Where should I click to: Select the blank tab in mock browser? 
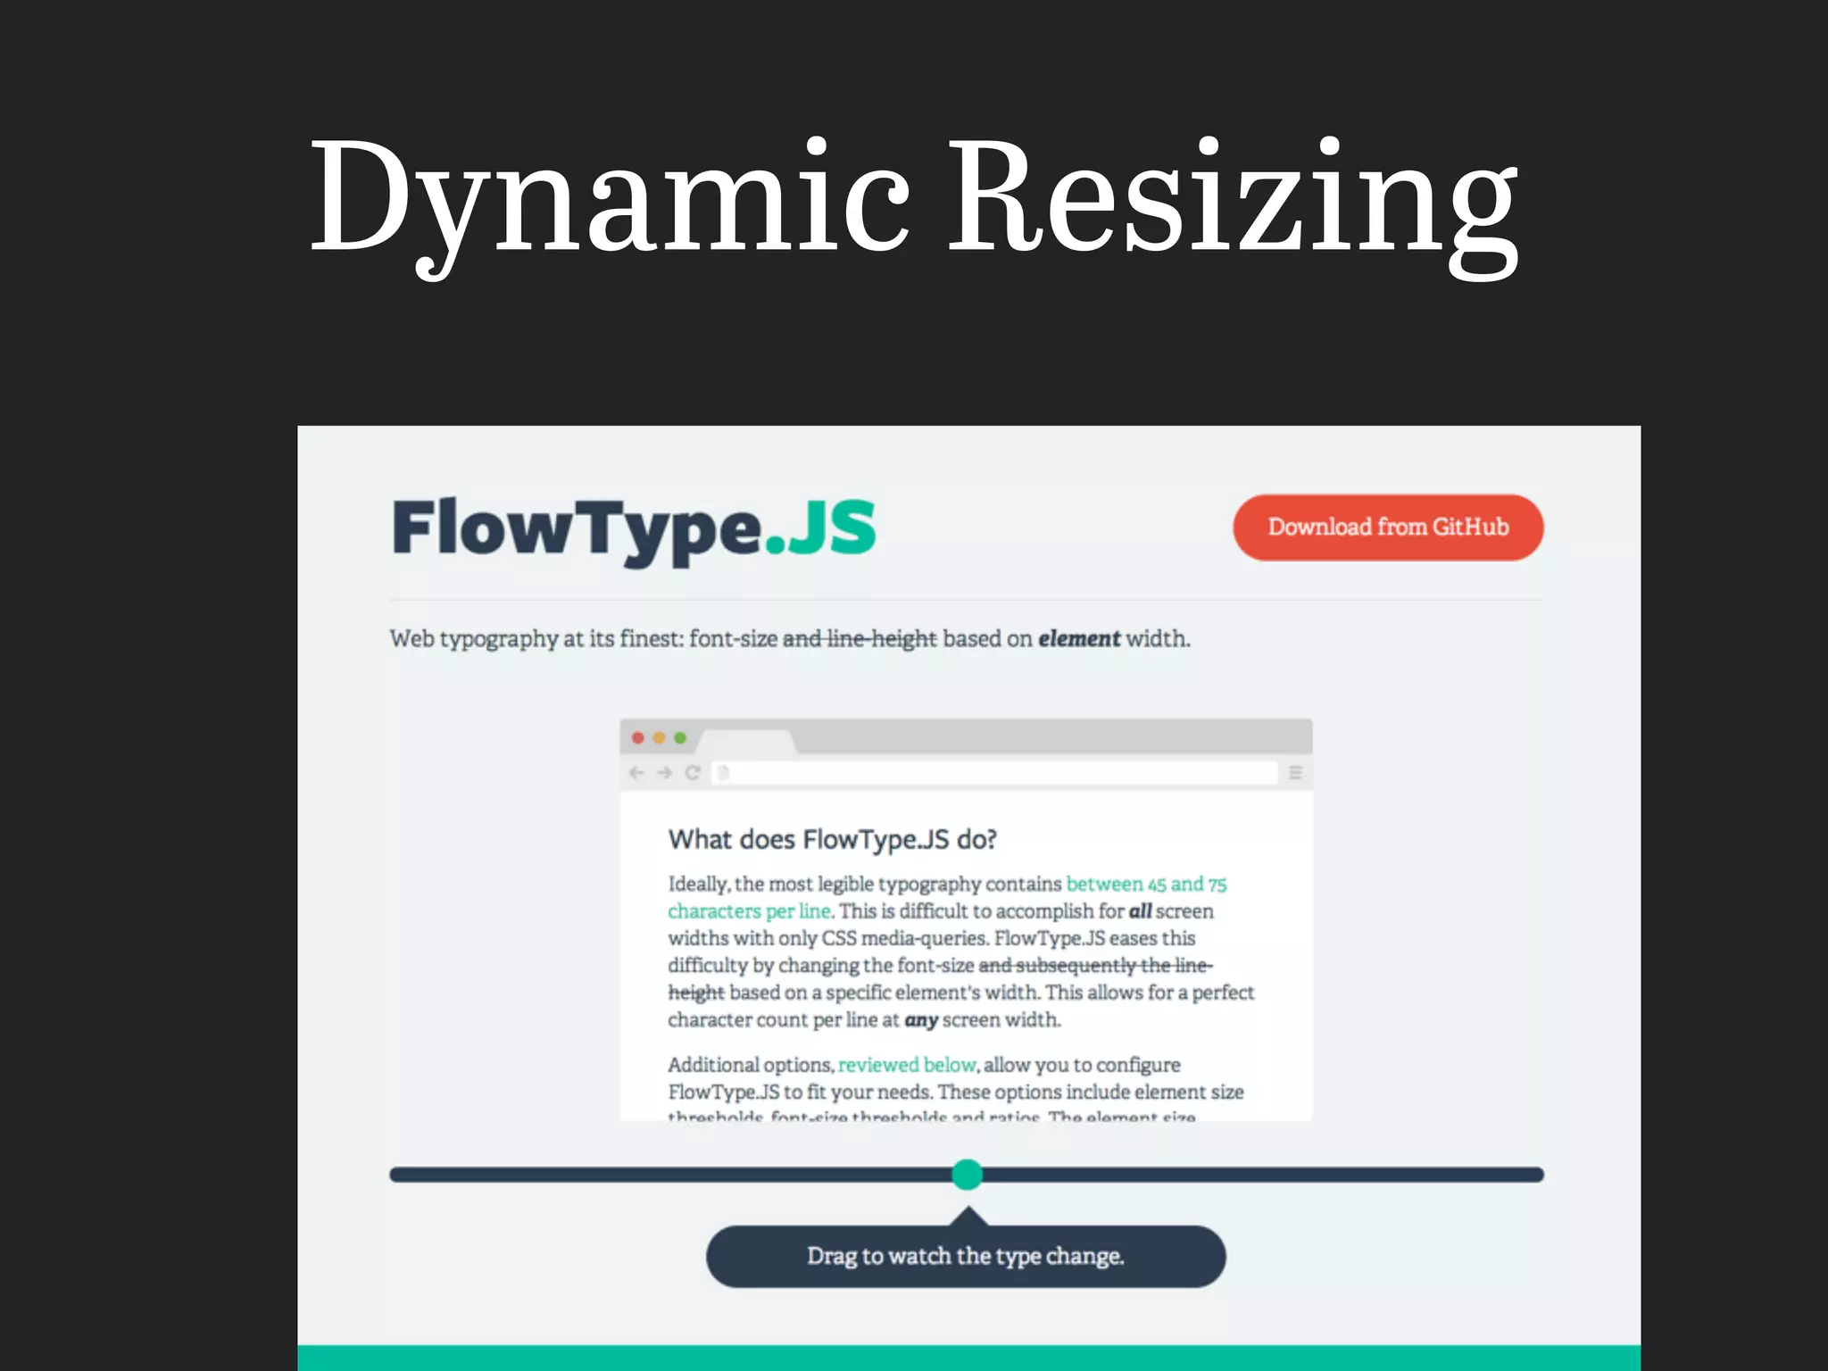click(746, 742)
